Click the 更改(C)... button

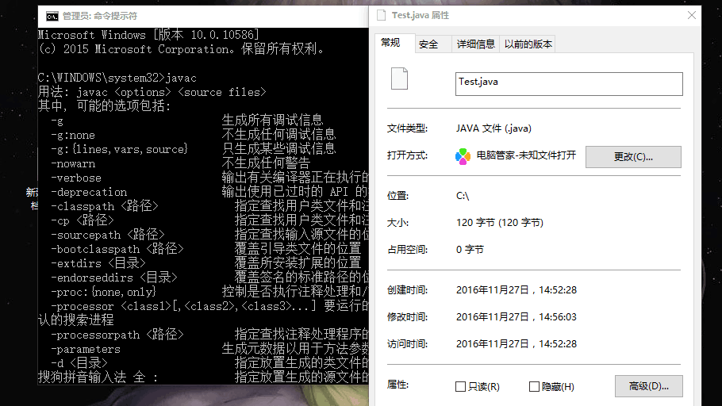tap(633, 157)
